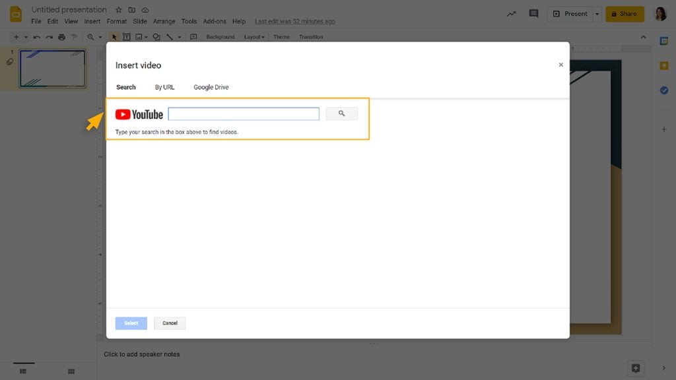Open the Present options dropdown arrow
676x380 pixels.
point(597,13)
